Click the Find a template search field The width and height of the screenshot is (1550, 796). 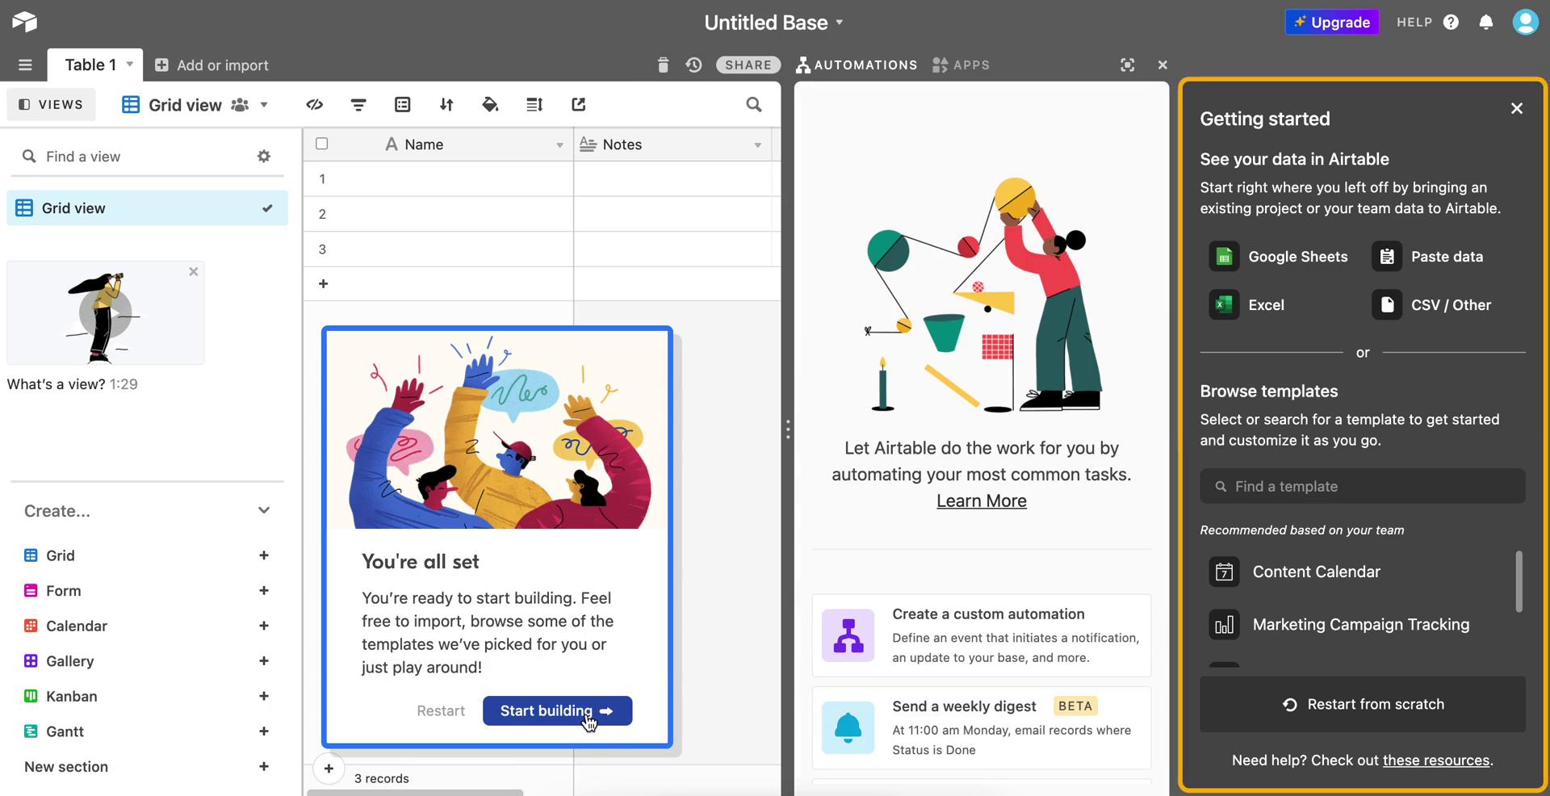coord(1363,486)
